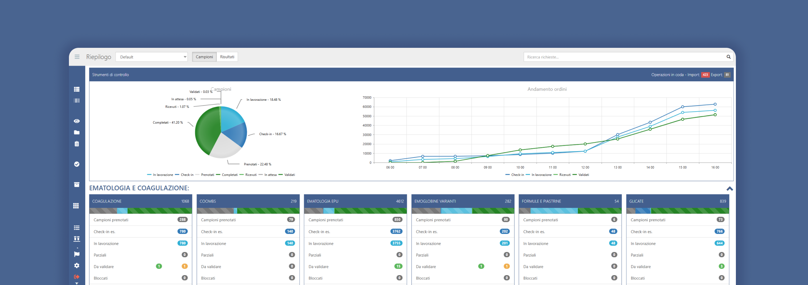Switch to the Campioni tab
Viewport: 808px width, 285px height.
click(204, 57)
